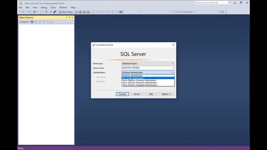The height and width of the screenshot is (150, 267).
Task: Click the Help button in dialog
Action: click(x=151, y=94)
